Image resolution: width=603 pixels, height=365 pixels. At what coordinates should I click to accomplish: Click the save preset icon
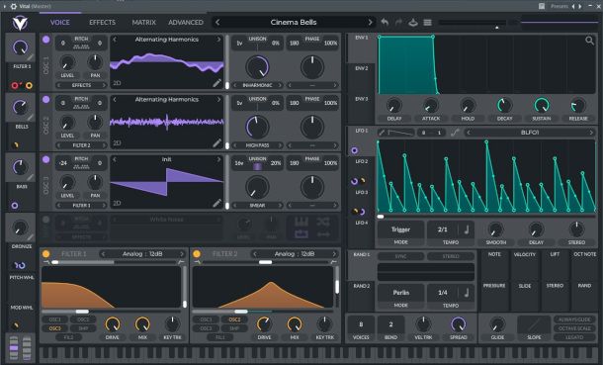(413, 23)
